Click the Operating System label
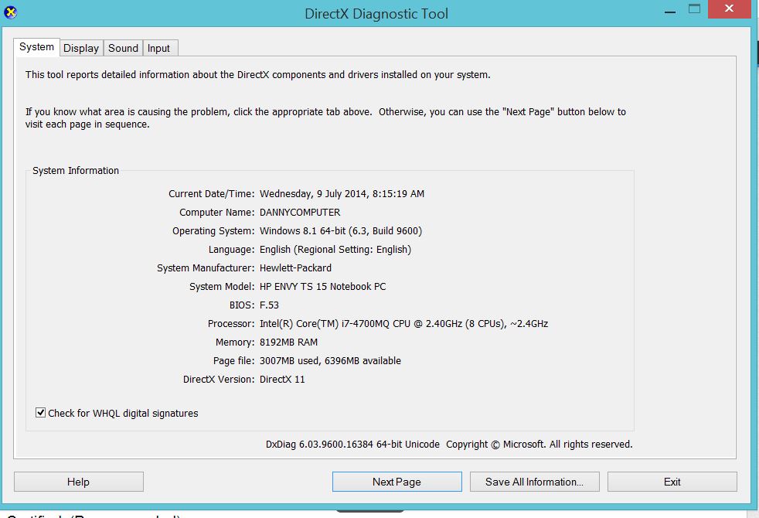Viewport: 759px width, 518px height. click(x=213, y=231)
